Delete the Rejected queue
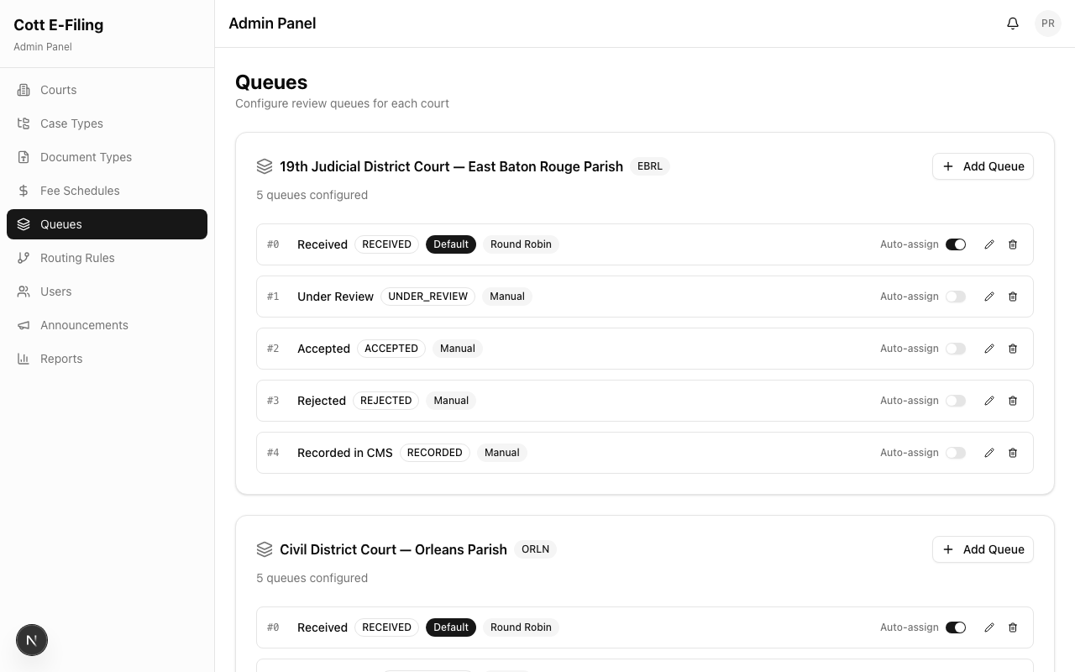This screenshot has height=672, width=1075. pyautogui.click(x=1013, y=401)
